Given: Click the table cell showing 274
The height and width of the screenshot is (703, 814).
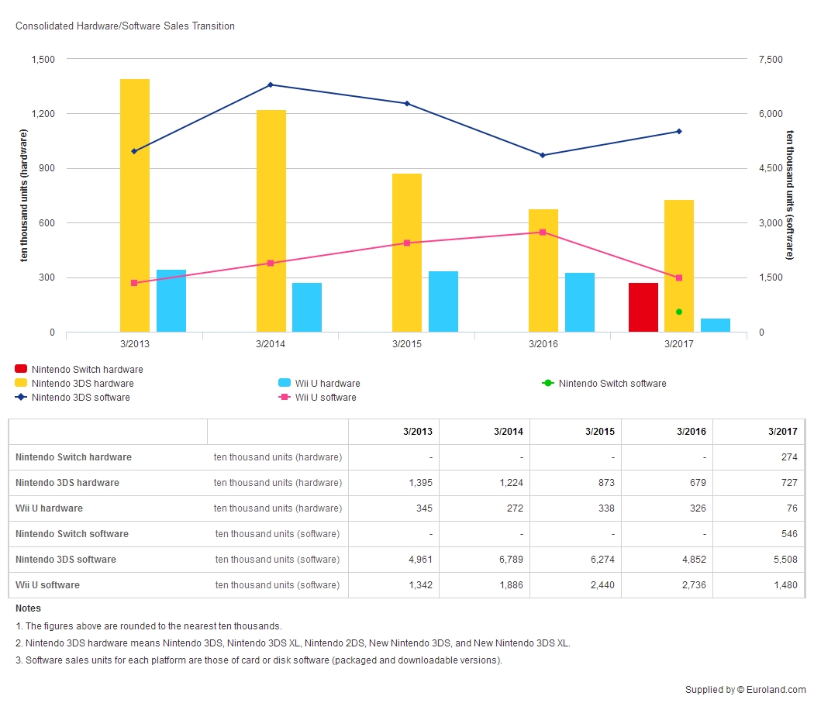Looking at the screenshot, I should pos(759,457).
